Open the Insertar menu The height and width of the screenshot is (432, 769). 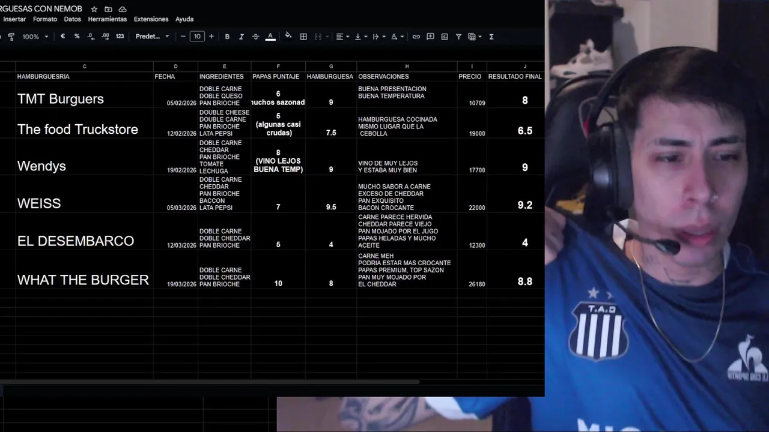(x=14, y=19)
